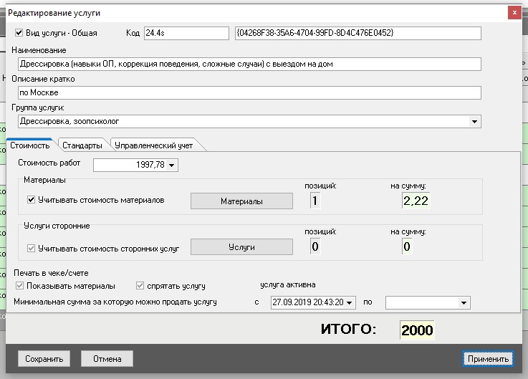Image resolution: width=528 pixels, height=379 pixels.
Task: Toggle the спрятать услугу checkbox
Action: (140, 286)
